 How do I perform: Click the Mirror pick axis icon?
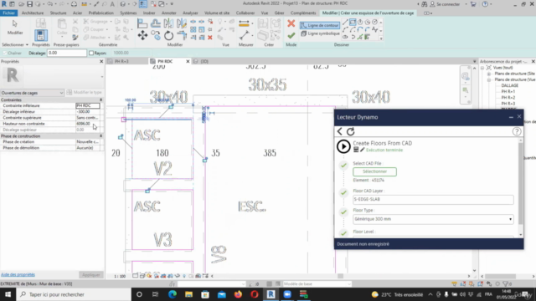[x=168, y=23]
